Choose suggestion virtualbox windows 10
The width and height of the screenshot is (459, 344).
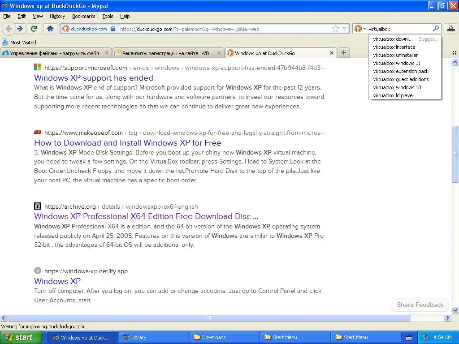405,87
